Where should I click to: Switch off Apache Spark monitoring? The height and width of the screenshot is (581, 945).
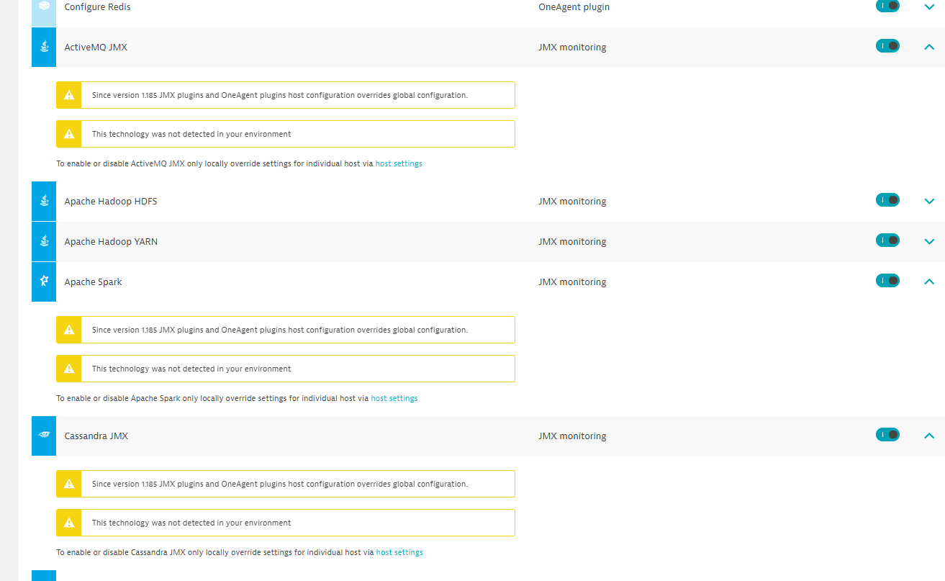click(887, 281)
